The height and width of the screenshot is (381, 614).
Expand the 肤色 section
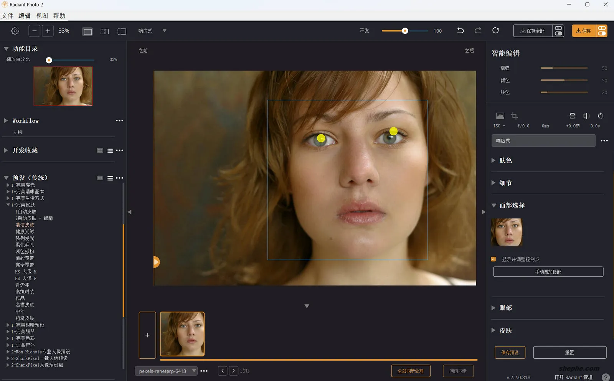494,160
